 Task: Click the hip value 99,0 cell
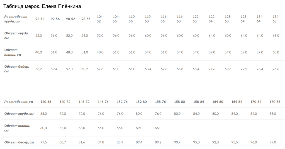coord(273,142)
